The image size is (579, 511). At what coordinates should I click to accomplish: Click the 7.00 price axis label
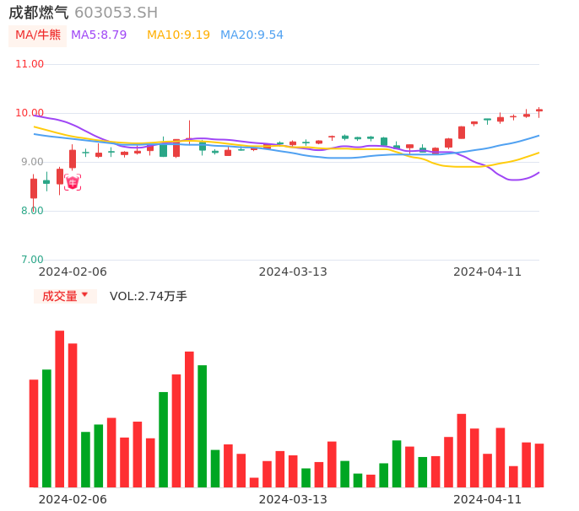pos(32,260)
